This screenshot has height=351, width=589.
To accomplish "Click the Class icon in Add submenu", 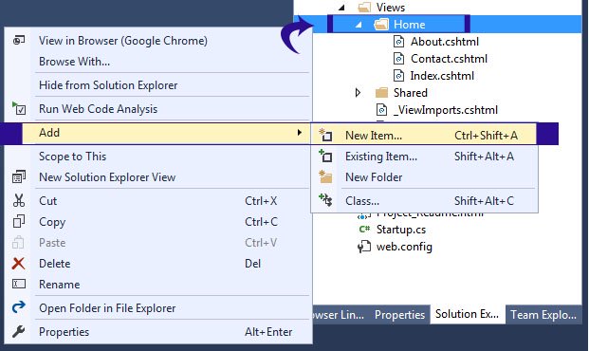I will pyautogui.click(x=325, y=200).
